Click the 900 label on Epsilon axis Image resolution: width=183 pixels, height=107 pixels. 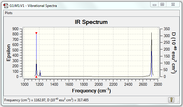(16, 29)
